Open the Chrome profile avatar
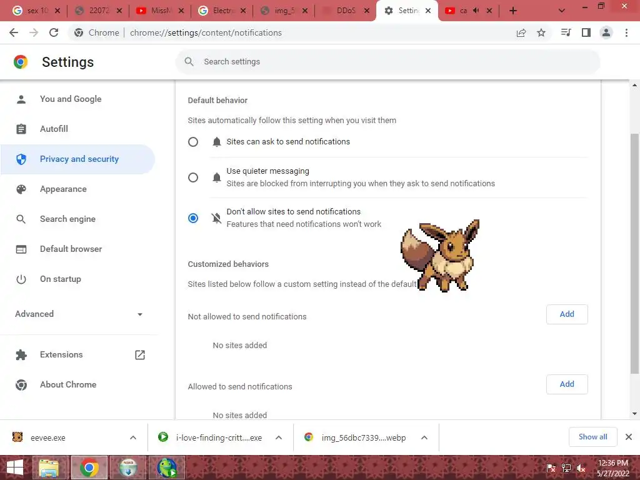This screenshot has height=480, width=640. coord(606,32)
